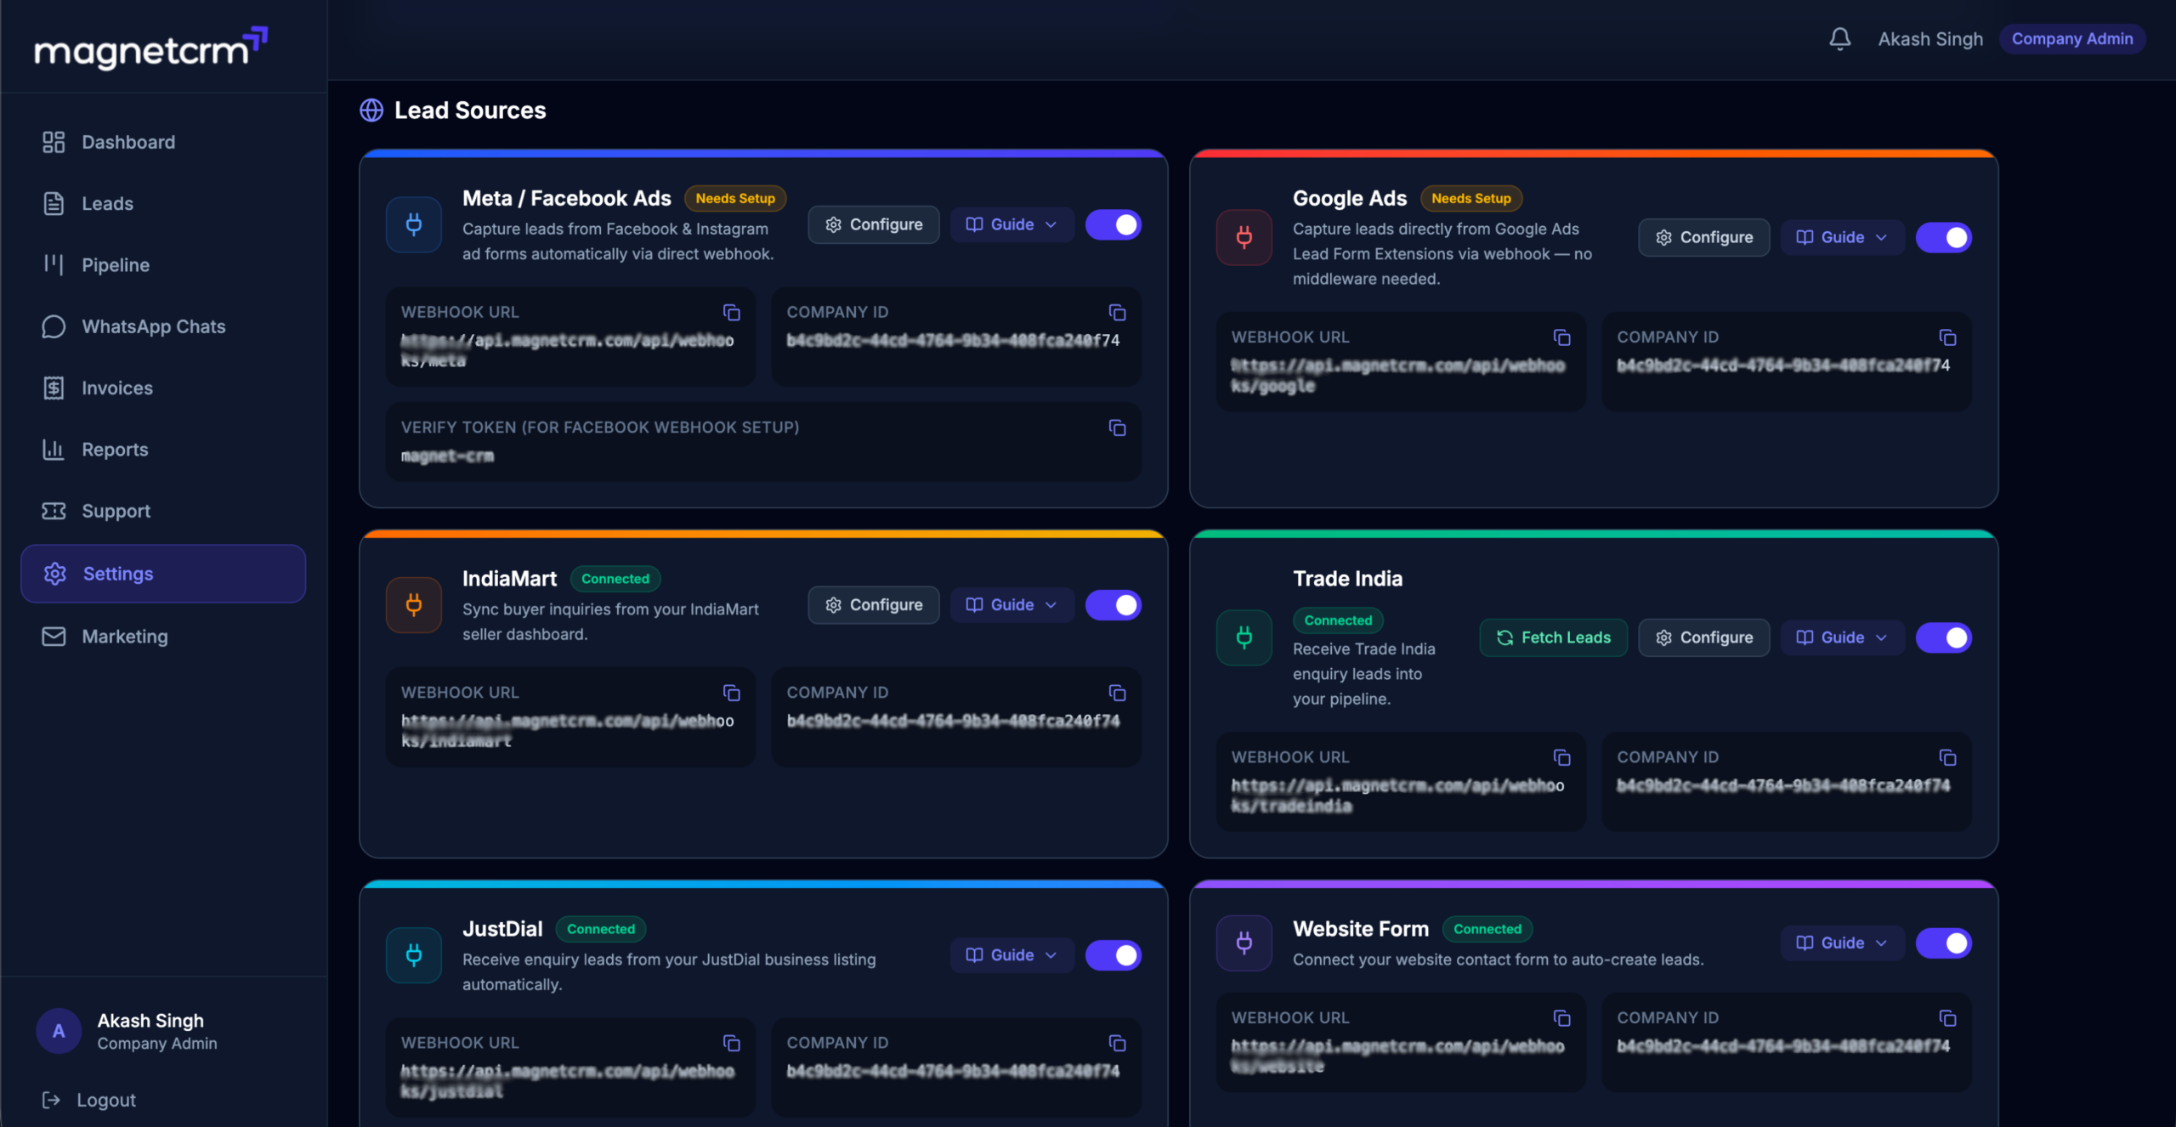The height and width of the screenshot is (1127, 2176).
Task: Toggle Google Ads source off
Action: tap(1944, 237)
